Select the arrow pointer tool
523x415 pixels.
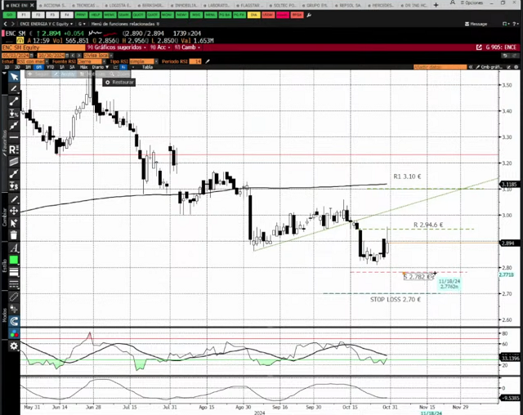click(14, 77)
